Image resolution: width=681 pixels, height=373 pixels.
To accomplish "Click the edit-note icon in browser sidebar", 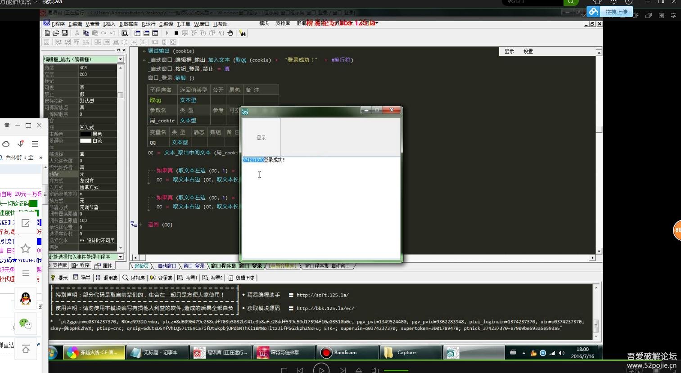I will [x=26, y=223].
